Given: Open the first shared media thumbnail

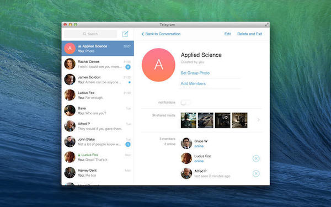Looking at the screenshot, I should [188, 120].
